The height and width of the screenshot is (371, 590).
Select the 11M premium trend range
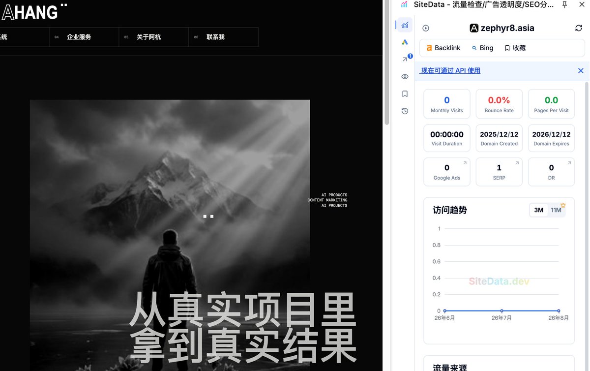click(556, 210)
